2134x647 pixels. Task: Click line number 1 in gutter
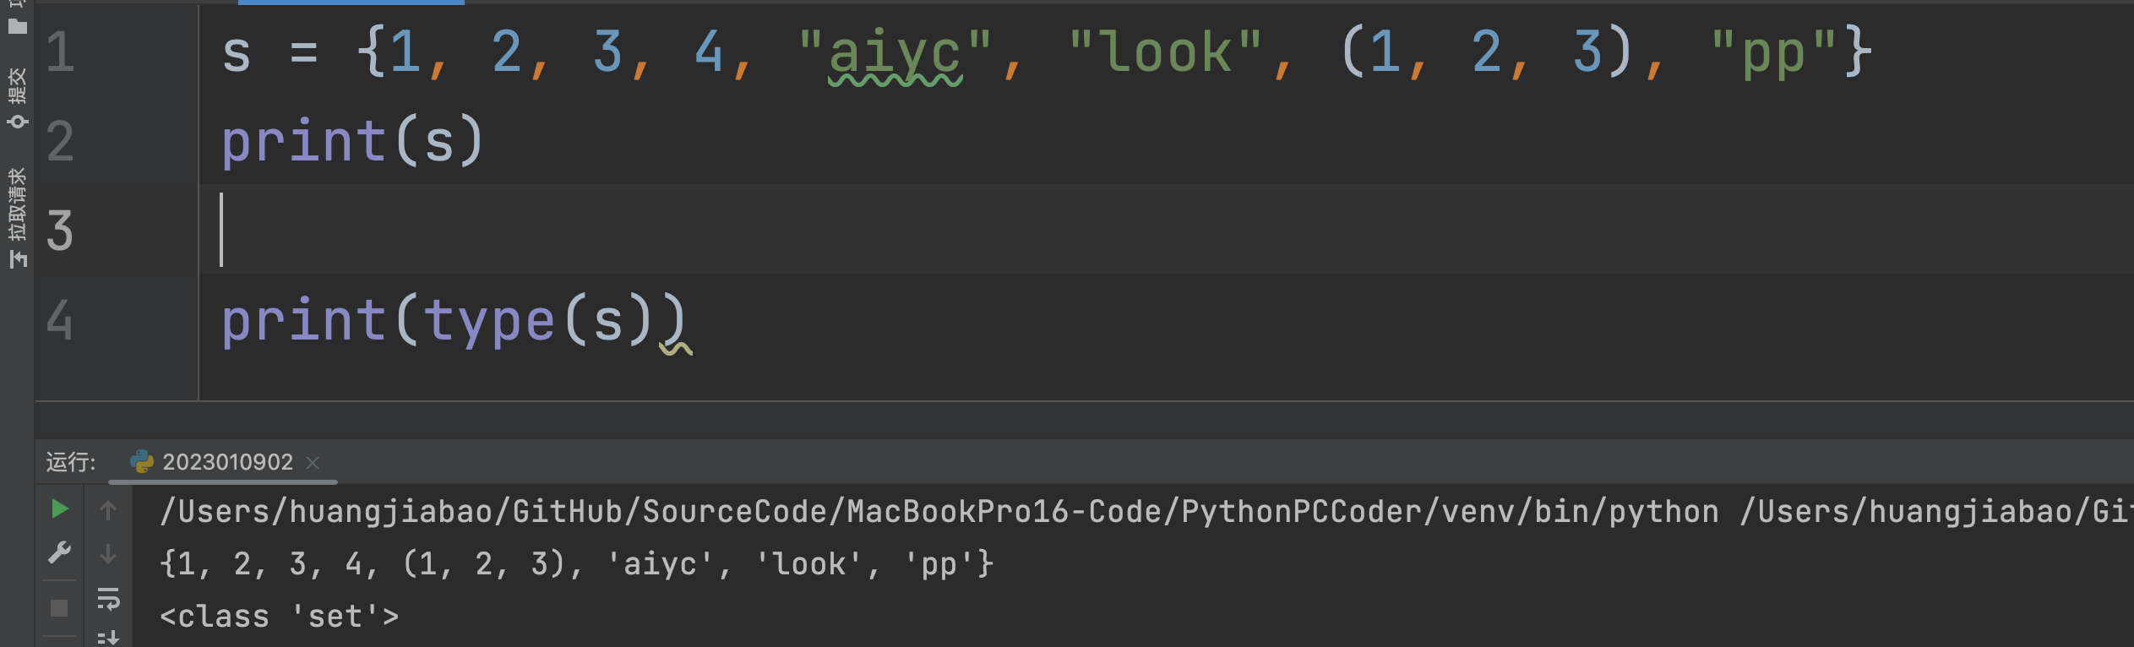pos(60,52)
